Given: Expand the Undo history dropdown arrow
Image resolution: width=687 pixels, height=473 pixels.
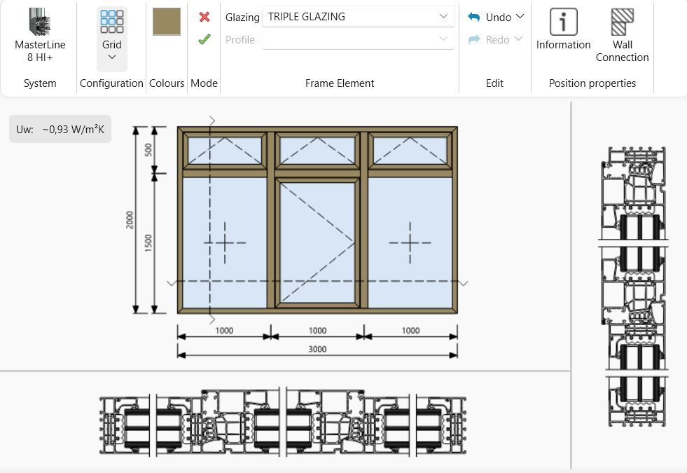Looking at the screenshot, I should tap(520, 17).
